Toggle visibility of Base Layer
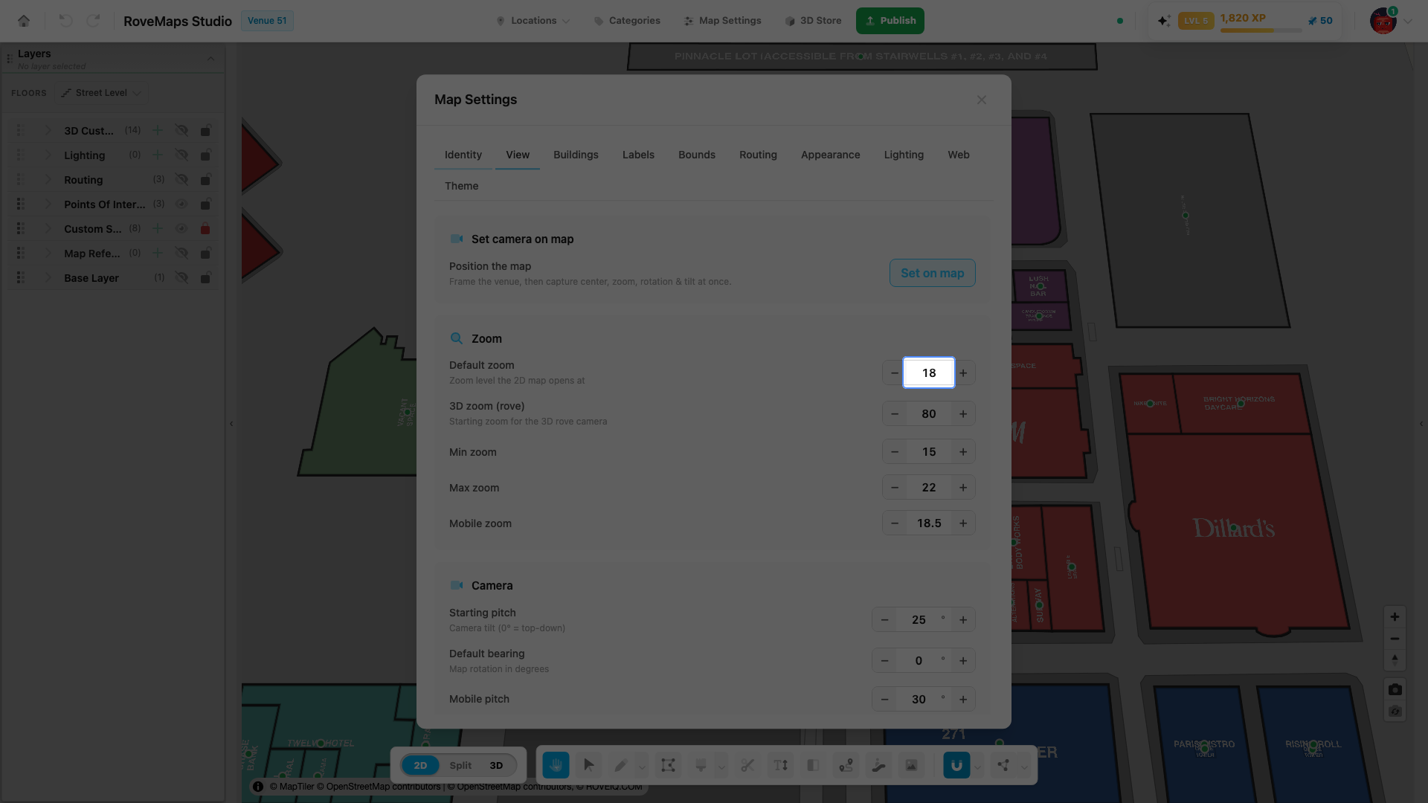This screenshot has height=803, width=1428. point(181,277)
